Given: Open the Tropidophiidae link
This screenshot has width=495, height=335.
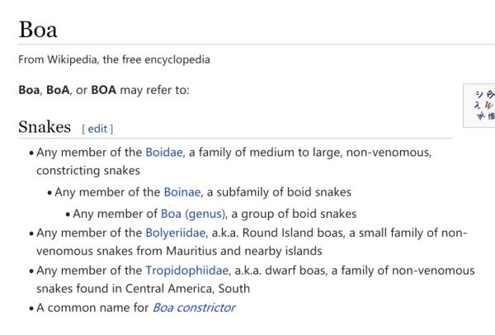Looking at the screenshot, I should (x=185, y=270).
